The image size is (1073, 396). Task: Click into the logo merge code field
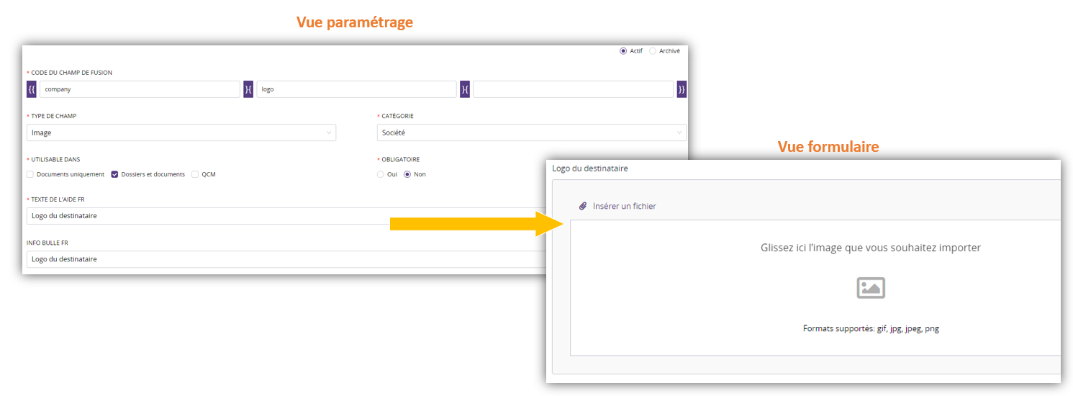(356, 89)
